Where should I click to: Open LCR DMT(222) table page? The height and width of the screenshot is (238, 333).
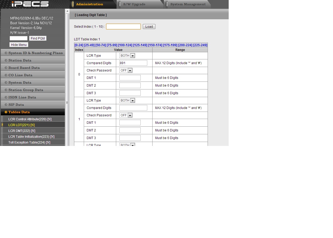coord(22,131)
